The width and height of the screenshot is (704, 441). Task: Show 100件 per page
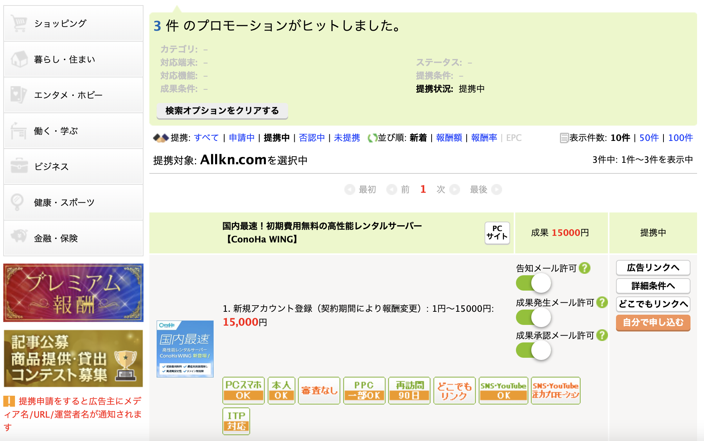681,138
